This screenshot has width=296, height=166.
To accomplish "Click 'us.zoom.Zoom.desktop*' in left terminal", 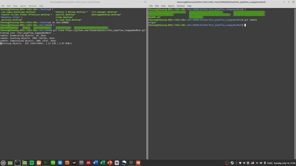I will 68,20.
